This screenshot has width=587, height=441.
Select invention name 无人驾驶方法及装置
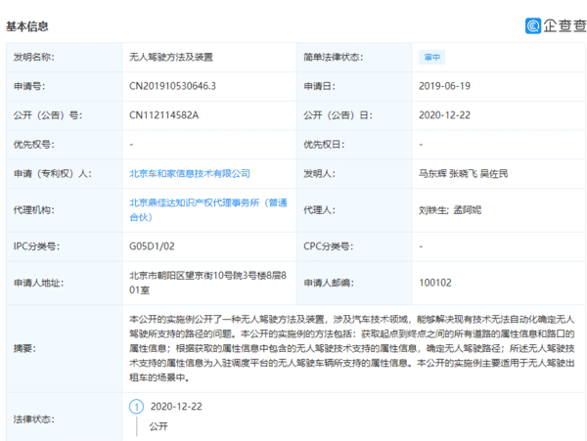point(171,58)
